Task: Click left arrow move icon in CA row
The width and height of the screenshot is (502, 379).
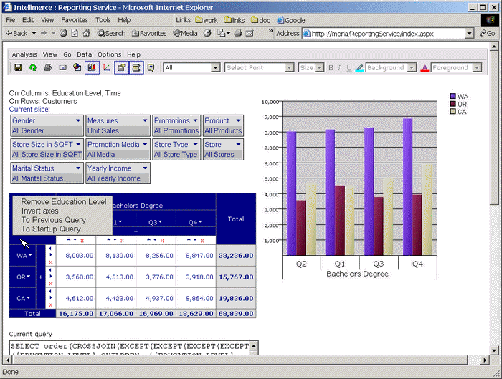Action: click(x=51, y=291)
